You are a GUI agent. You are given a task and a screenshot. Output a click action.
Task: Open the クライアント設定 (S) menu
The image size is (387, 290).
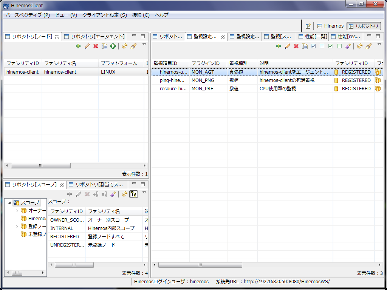coord(105,15)
